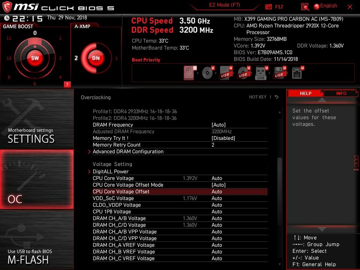Switch to EZ Mode (F7)
Screen dimensions: 360x270
tap(224, 5)
